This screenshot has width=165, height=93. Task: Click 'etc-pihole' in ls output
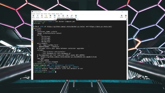coord(70,65)
